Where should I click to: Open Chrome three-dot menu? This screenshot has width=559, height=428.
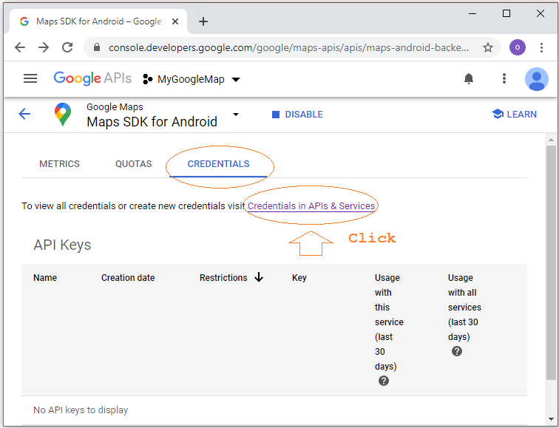pyautogui.click(x=541, y=47)
